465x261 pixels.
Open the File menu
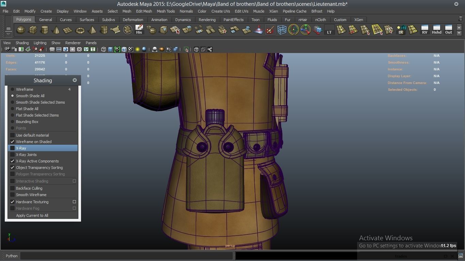point(5,11)
